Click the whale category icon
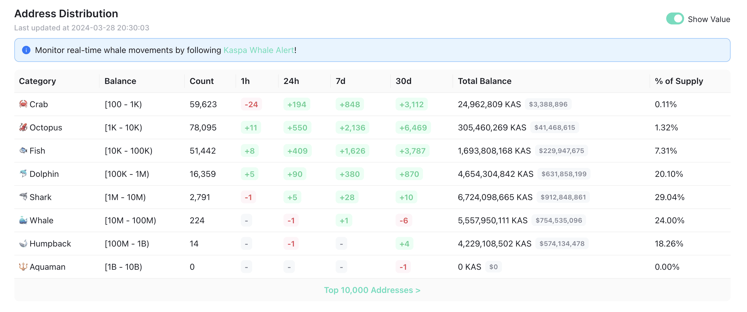The height and width of the screenshot is (312, 747). (x=23, y=220)
